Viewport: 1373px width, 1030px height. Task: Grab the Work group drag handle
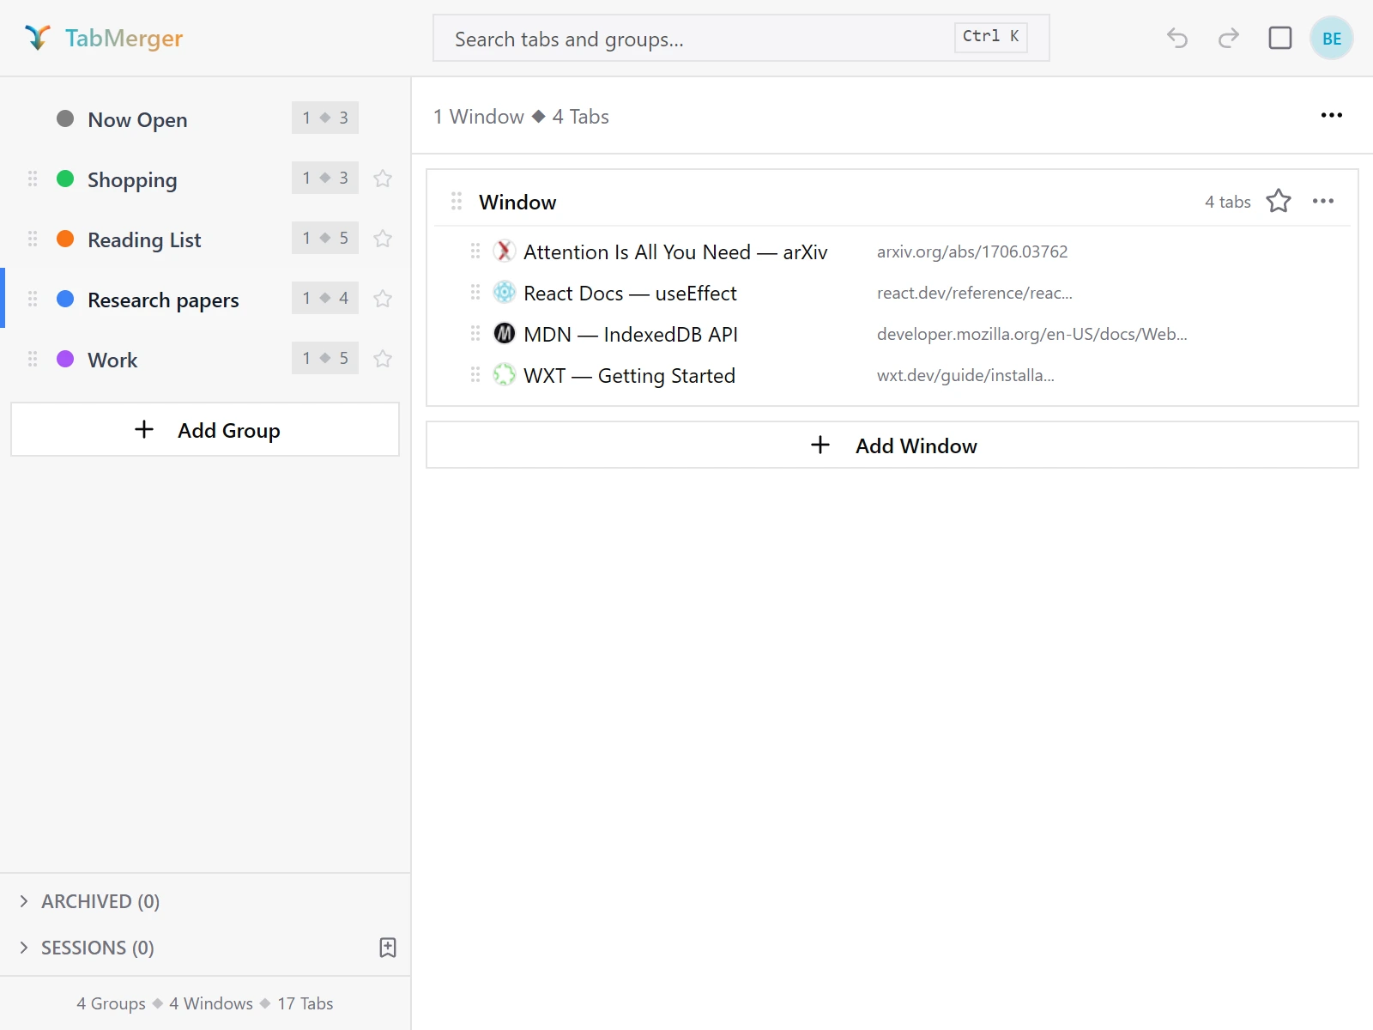tap(33, 359)
